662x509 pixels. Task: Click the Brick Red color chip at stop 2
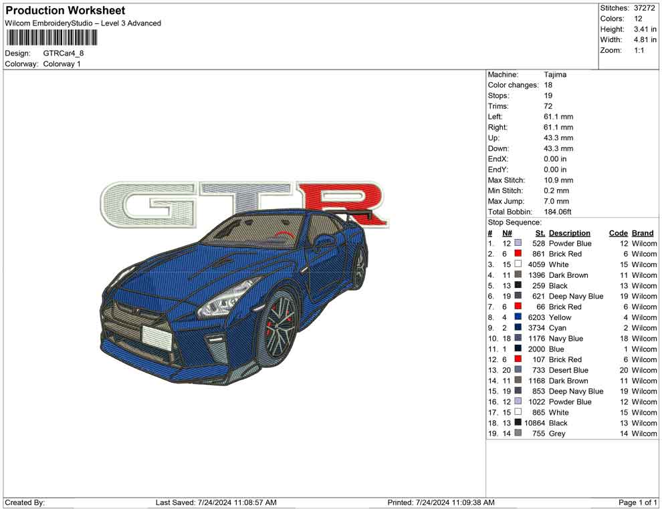coord(516,254)
